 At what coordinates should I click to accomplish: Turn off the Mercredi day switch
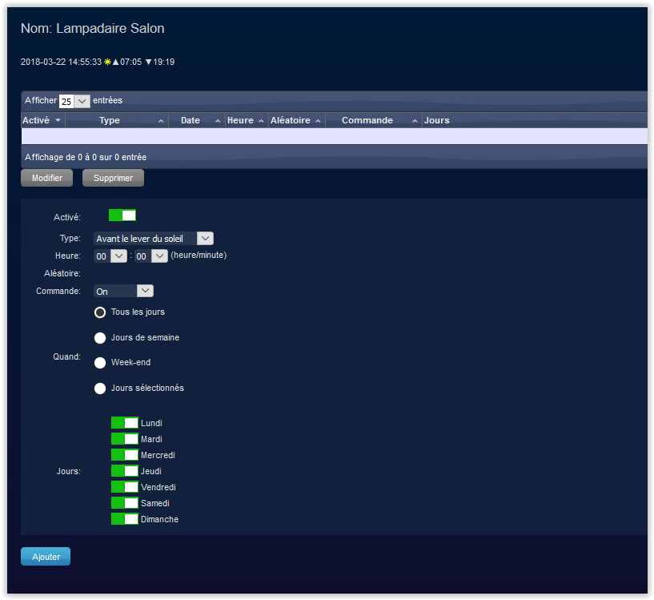click(125, 455)
